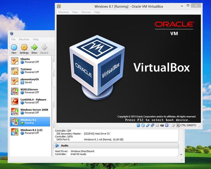
Task: Click the hard disk activity status icon
Action: coord(138,125)
